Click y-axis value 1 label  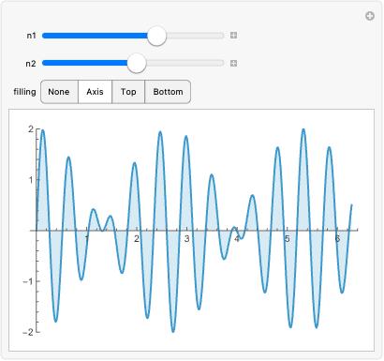[31, 180]
